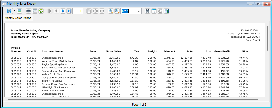Screen dimensions: 272x108
Task: Go to the next page
Action: click(x=63, y=11)
